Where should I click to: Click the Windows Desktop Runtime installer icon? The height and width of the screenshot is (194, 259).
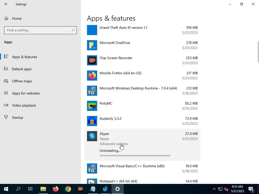pos(92,91)
